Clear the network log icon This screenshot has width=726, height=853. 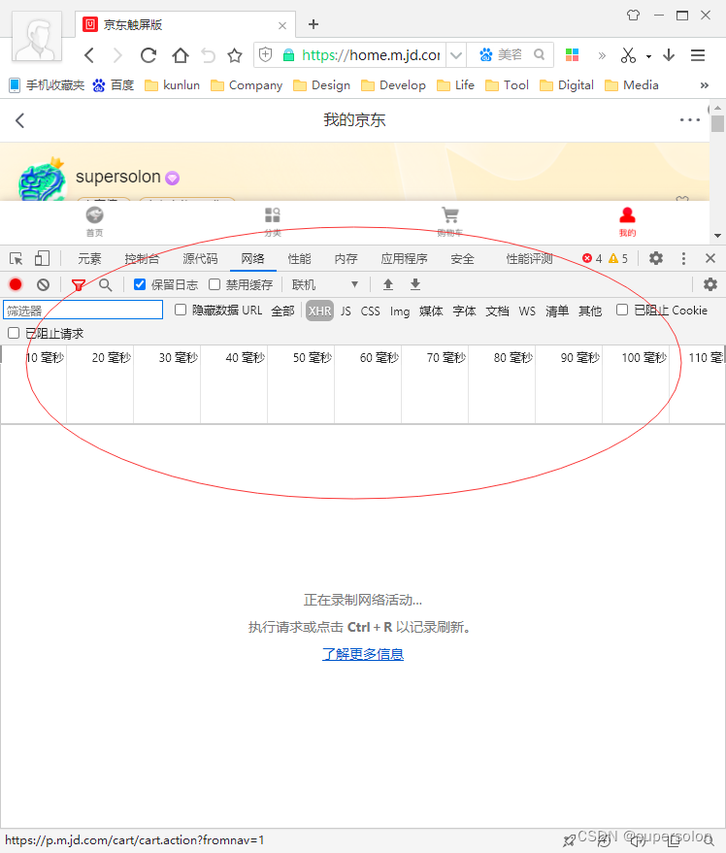(43, 284)
